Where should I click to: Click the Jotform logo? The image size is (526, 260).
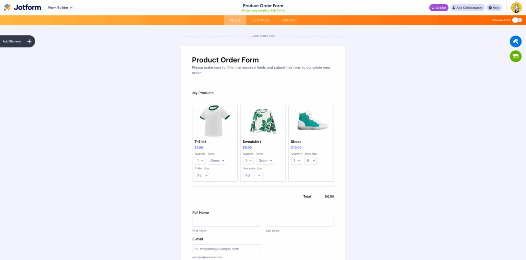click(22, 7)
